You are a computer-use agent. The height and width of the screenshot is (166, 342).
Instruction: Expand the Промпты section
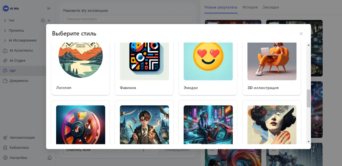point(5,31)
